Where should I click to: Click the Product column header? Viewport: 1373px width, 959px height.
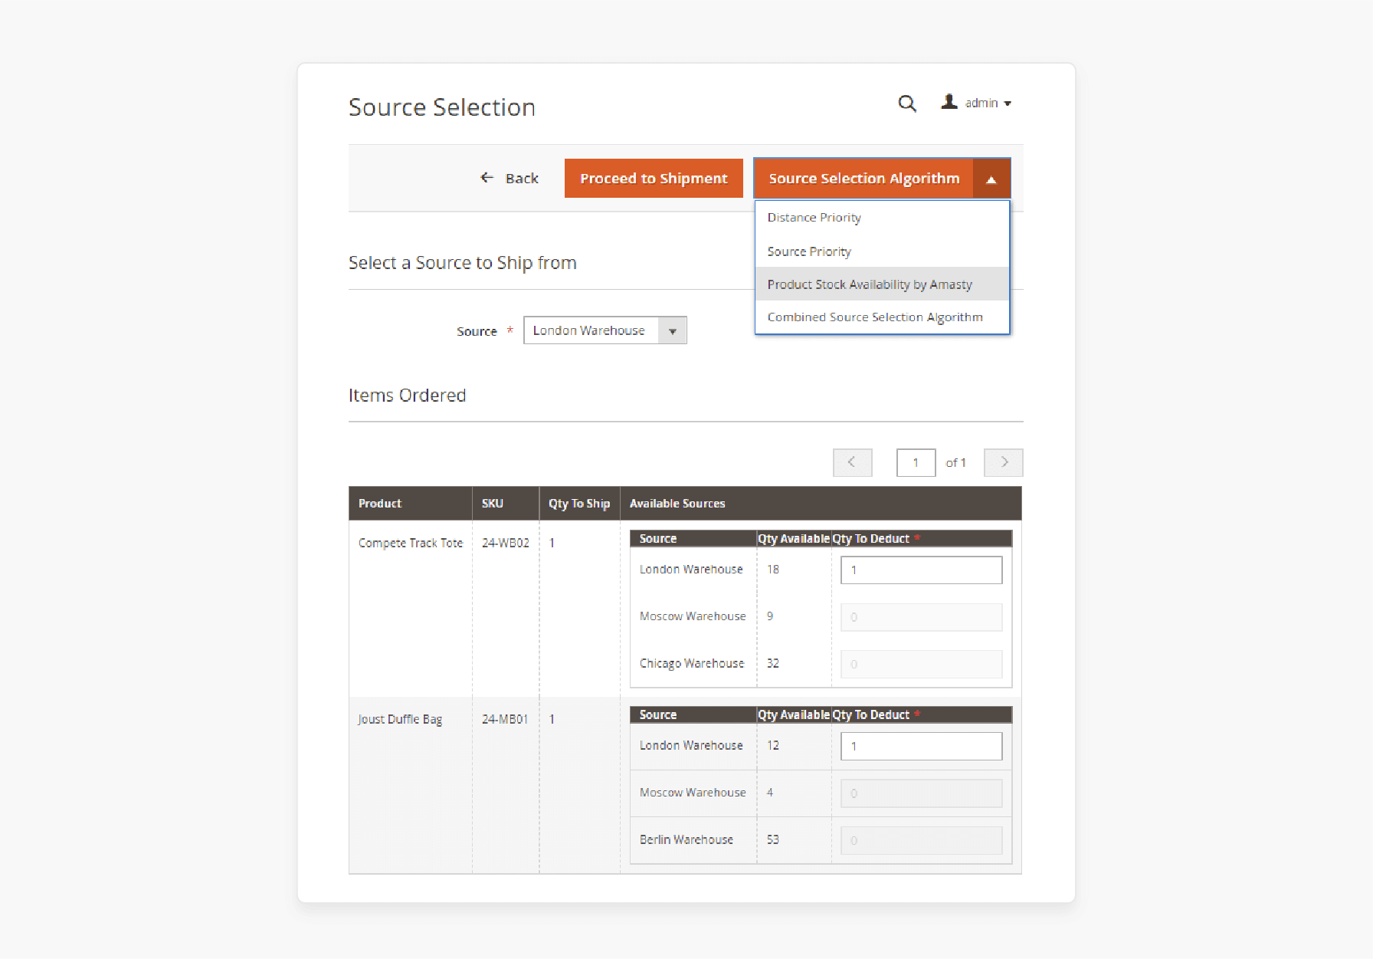[x=410, y=504]
